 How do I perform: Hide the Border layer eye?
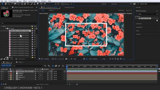click(1, 75)
